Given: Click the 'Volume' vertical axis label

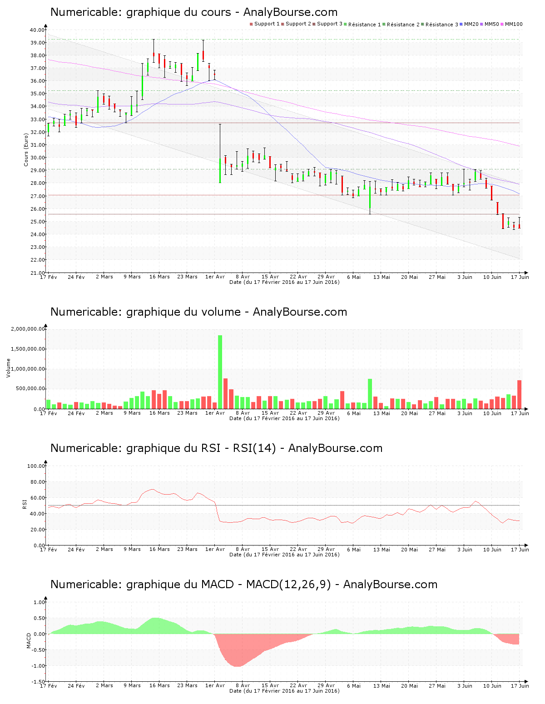Looking at the screenshot, I should (8, 368).
